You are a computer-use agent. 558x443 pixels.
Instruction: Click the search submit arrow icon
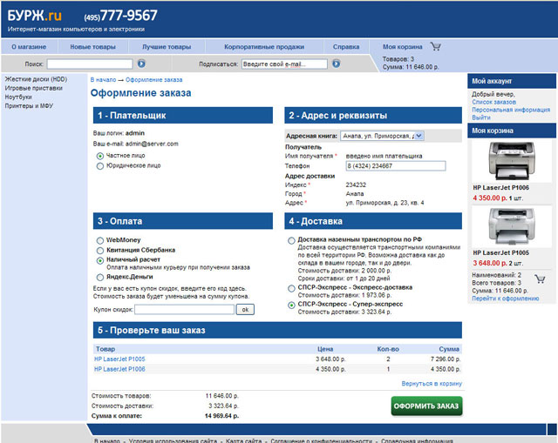tap(141, 64)
